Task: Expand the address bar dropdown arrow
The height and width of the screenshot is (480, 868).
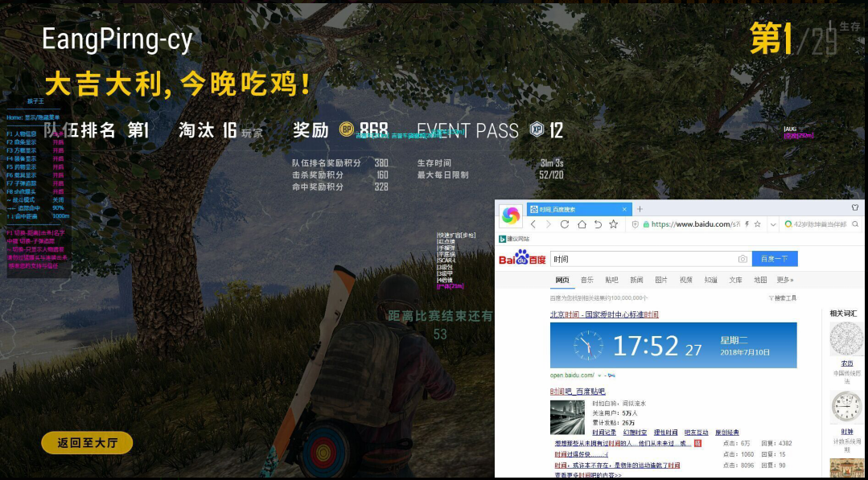Action: (773, 224)
